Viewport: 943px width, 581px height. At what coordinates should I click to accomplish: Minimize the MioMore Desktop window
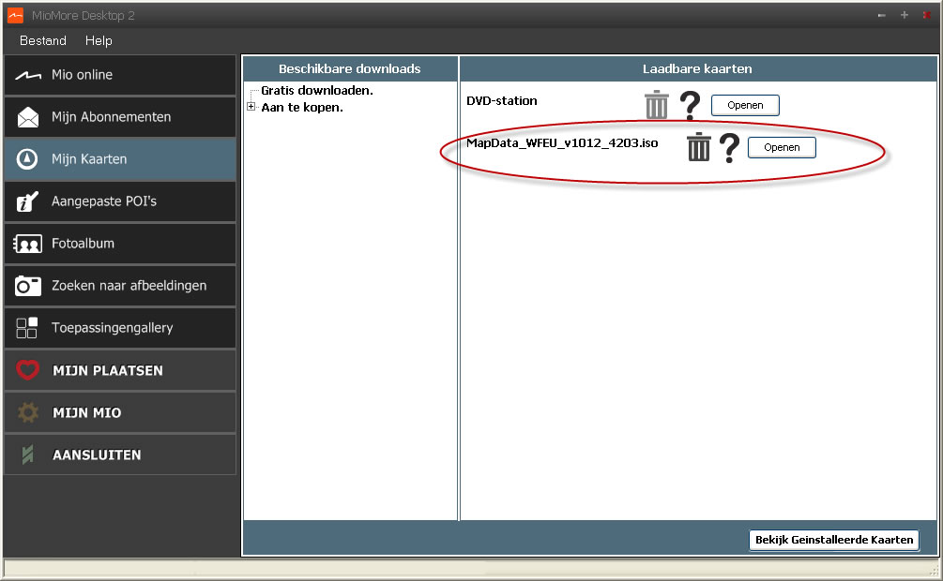pos(882,15)
